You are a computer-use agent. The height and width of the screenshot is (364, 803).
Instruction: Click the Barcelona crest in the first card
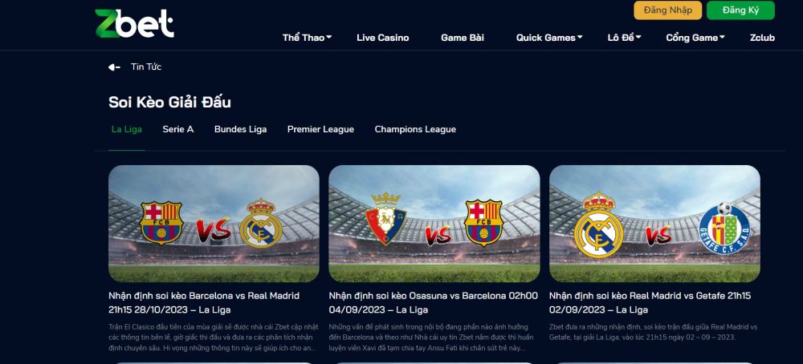coord(161,223)
